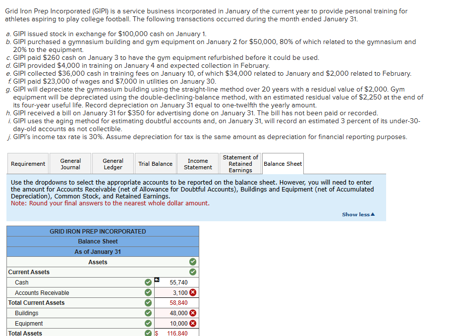Edit the Cash amount field 55,740
The height and width of the screenshot is (336, 457).
tap(176, 282)
